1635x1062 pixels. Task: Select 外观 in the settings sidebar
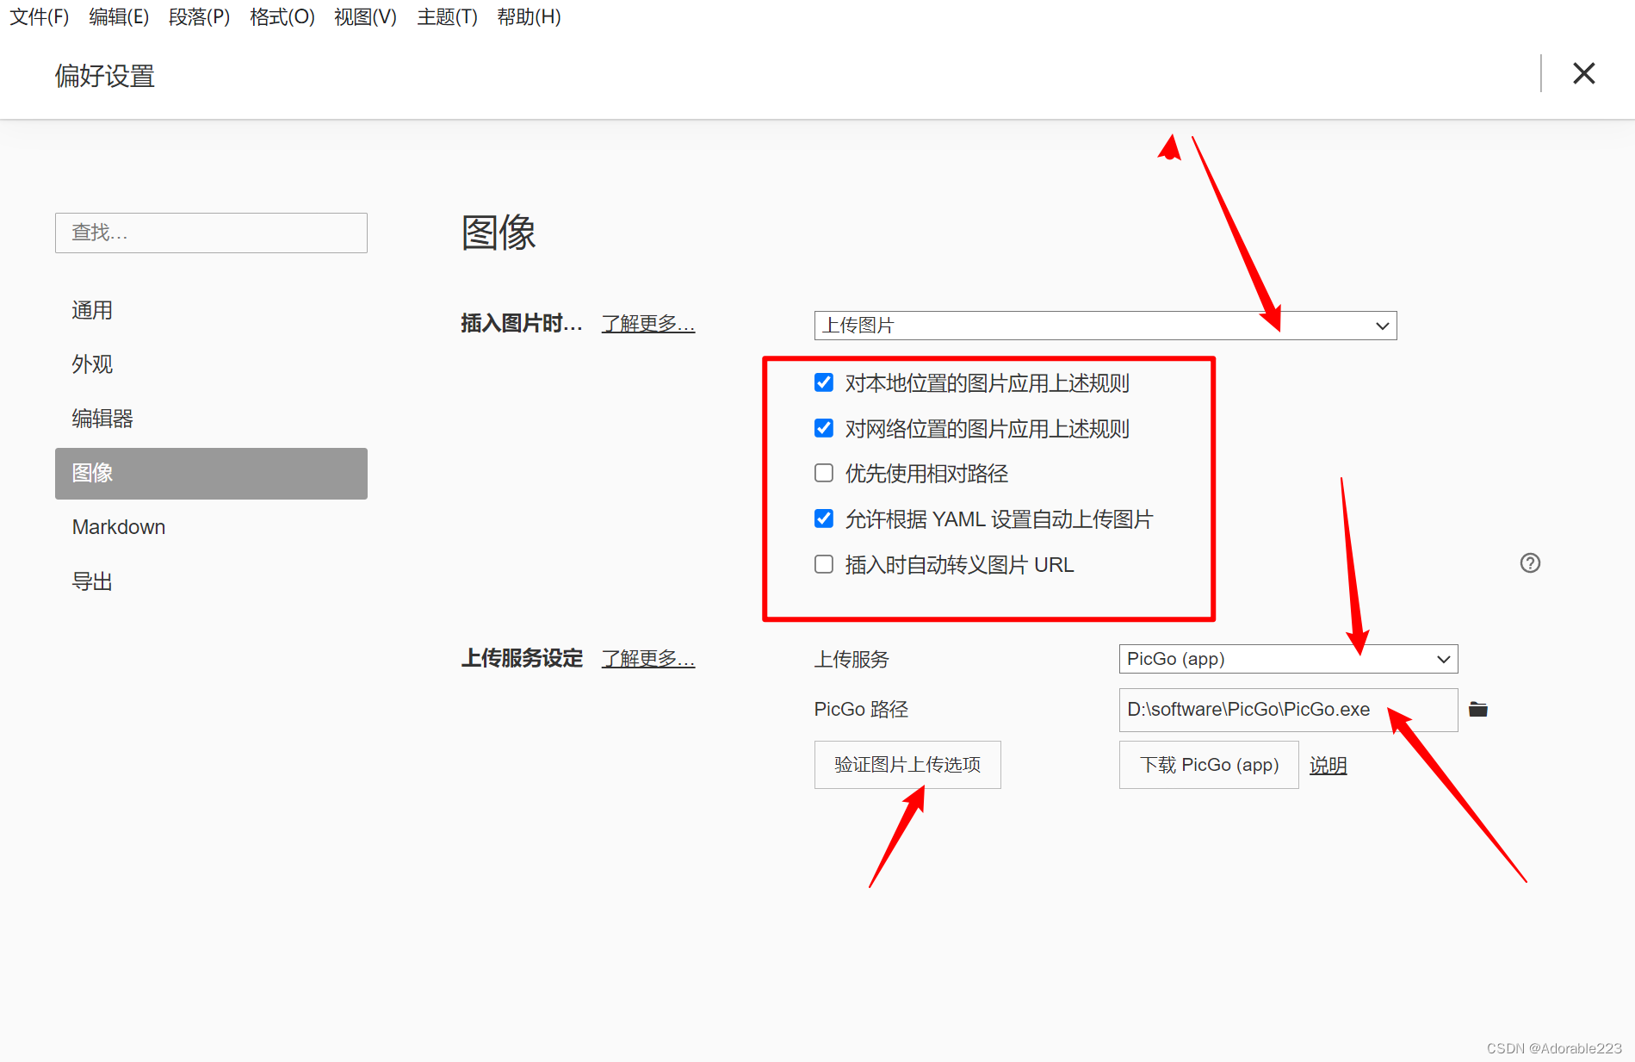211,364
